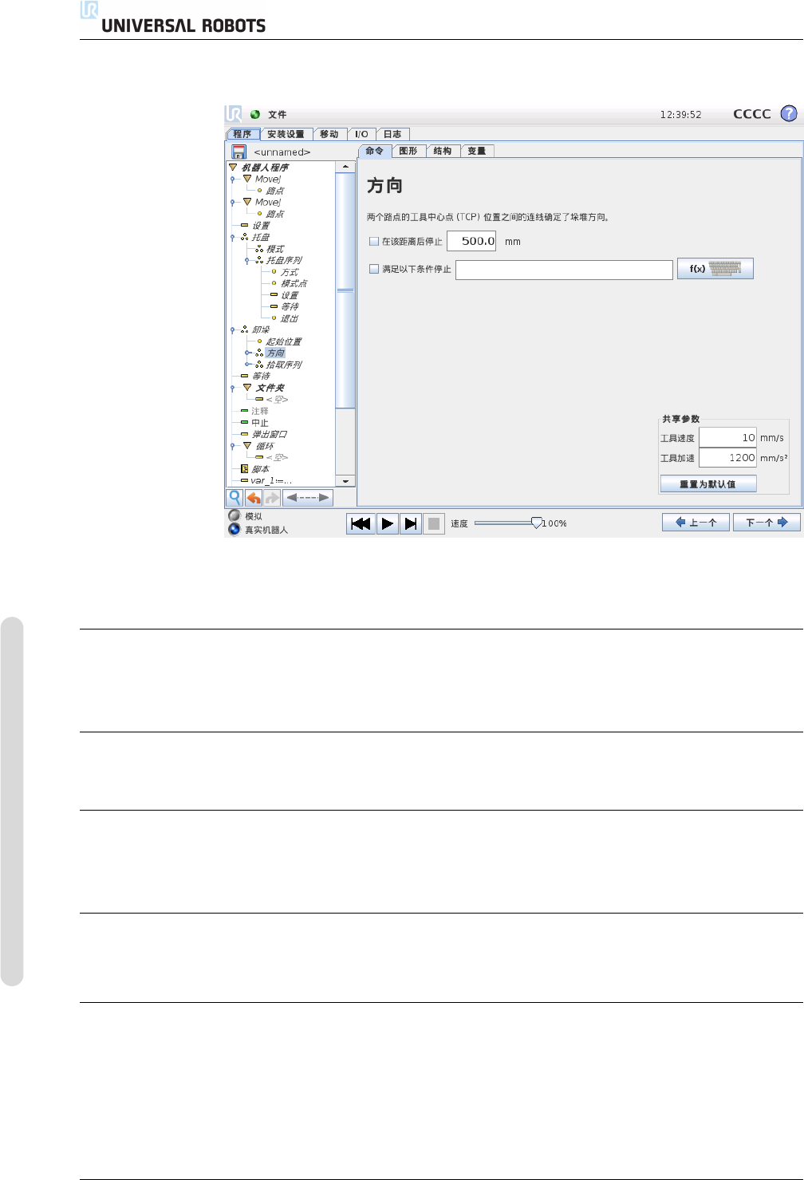Open the magnifier search tool below tree
Image resolution: width=804 pixels, height=1180 pixels.
point(235,497)
